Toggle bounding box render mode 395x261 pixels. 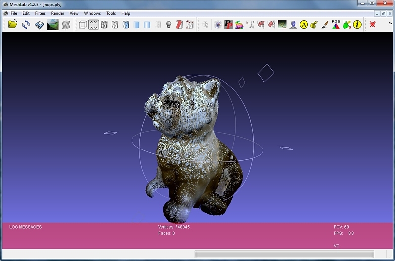[x=83, y=24]
